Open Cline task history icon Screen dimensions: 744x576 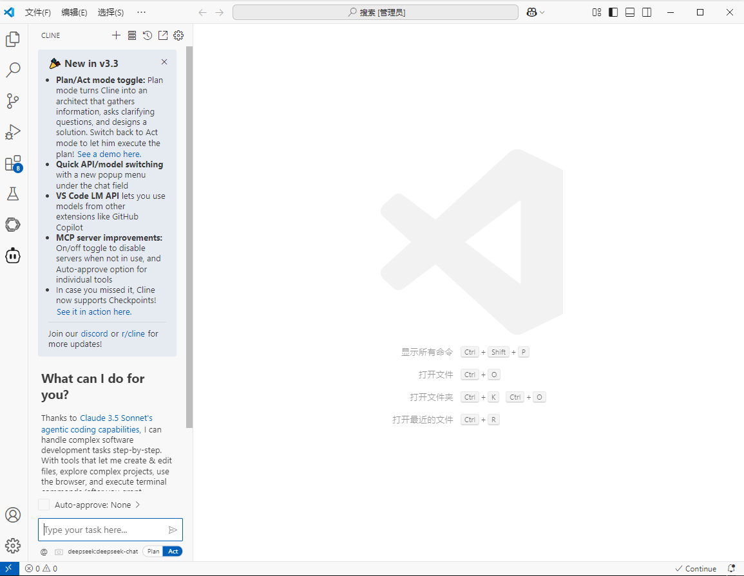tap(148, 35)
